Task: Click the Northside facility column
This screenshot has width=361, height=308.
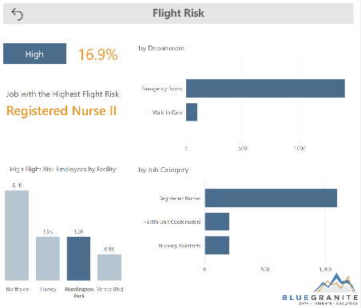Action: pyautogui.click(x=17, y=235)
